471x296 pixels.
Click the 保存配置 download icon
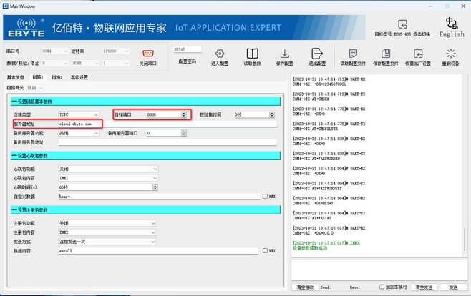point(285,54)
